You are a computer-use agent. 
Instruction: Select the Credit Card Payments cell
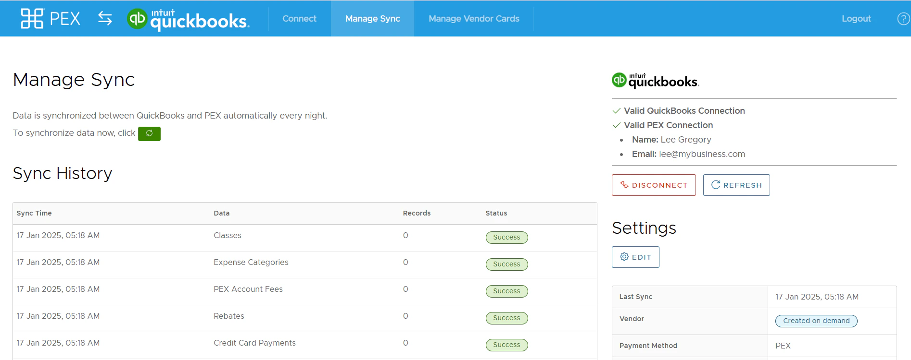coord(254,343)
